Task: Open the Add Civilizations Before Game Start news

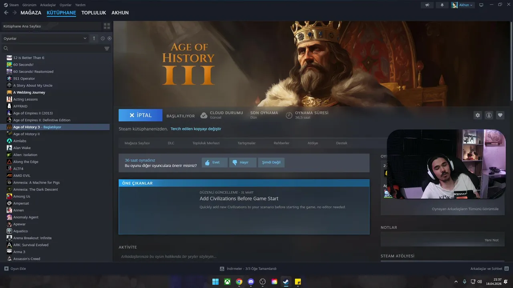Action: (x=239, y=198)
